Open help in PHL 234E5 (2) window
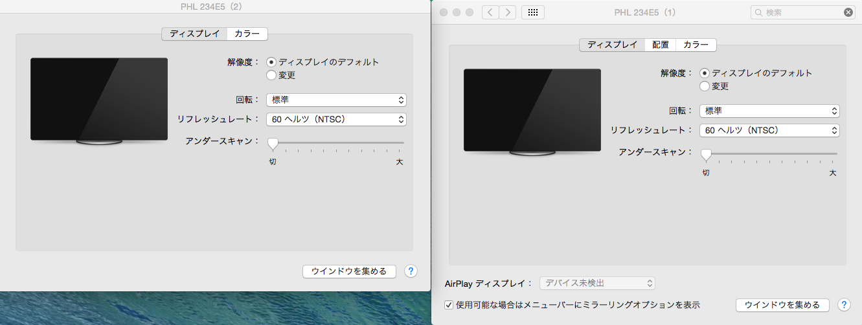 pyautogui.click(x=411, y=271)
